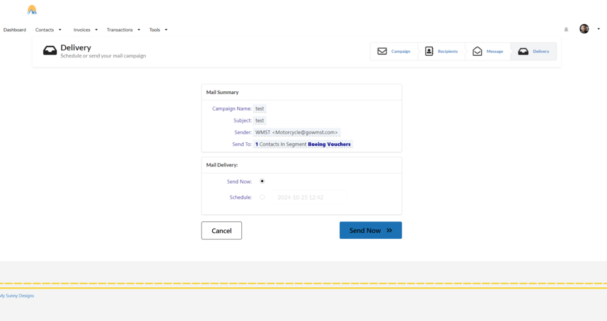Image resolution: width=607 pixels, height=321 pixels.
Task: Click the large Delivery header tray icon
Action: click(50, 51)
